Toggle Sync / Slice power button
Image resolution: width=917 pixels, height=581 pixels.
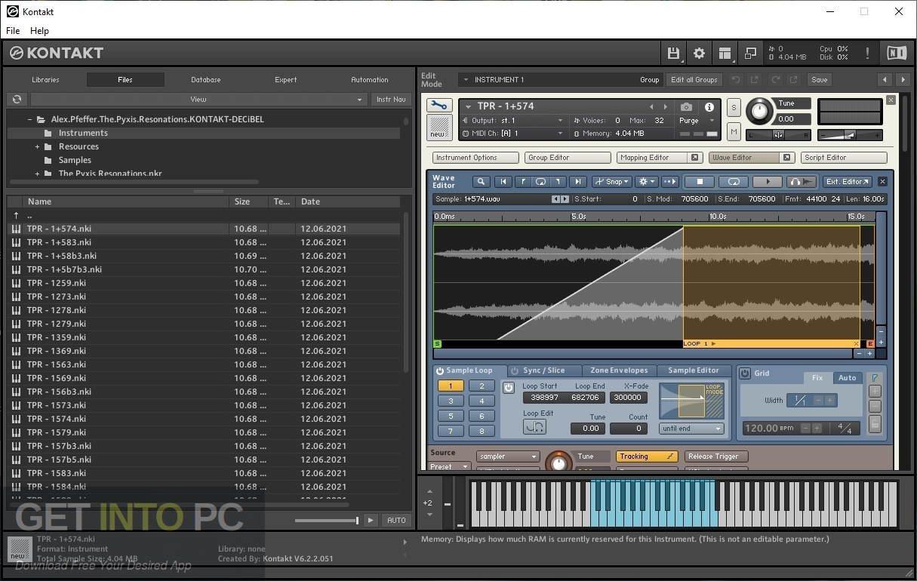pos(515,370)
